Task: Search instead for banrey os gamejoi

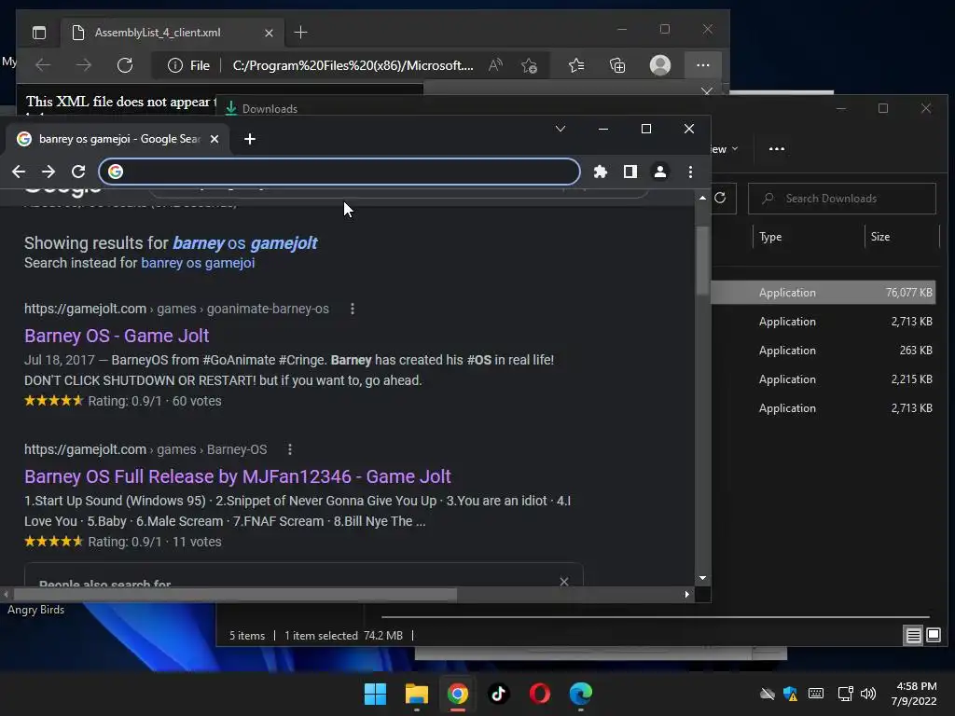Action: pyautogui.click(x=198, y=263)
